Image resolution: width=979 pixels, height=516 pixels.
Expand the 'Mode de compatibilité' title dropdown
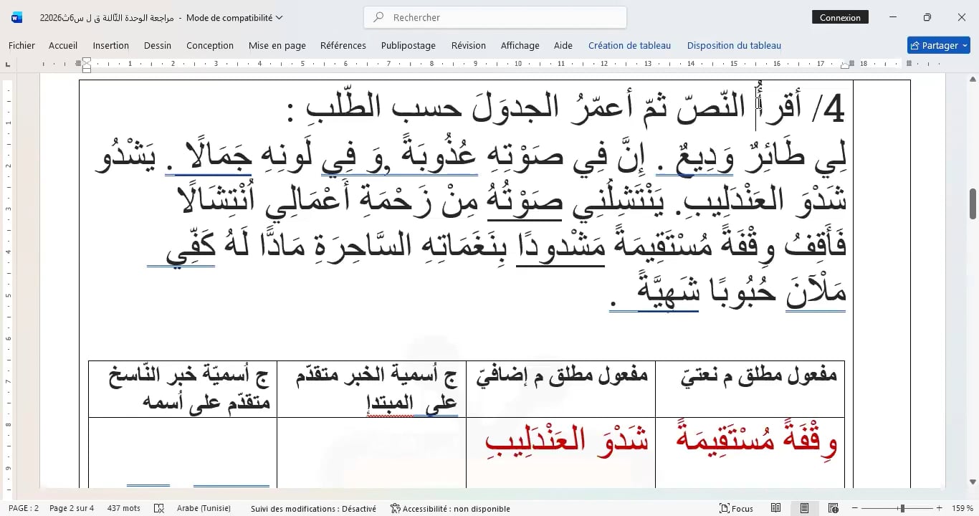(x=279, y=17)
